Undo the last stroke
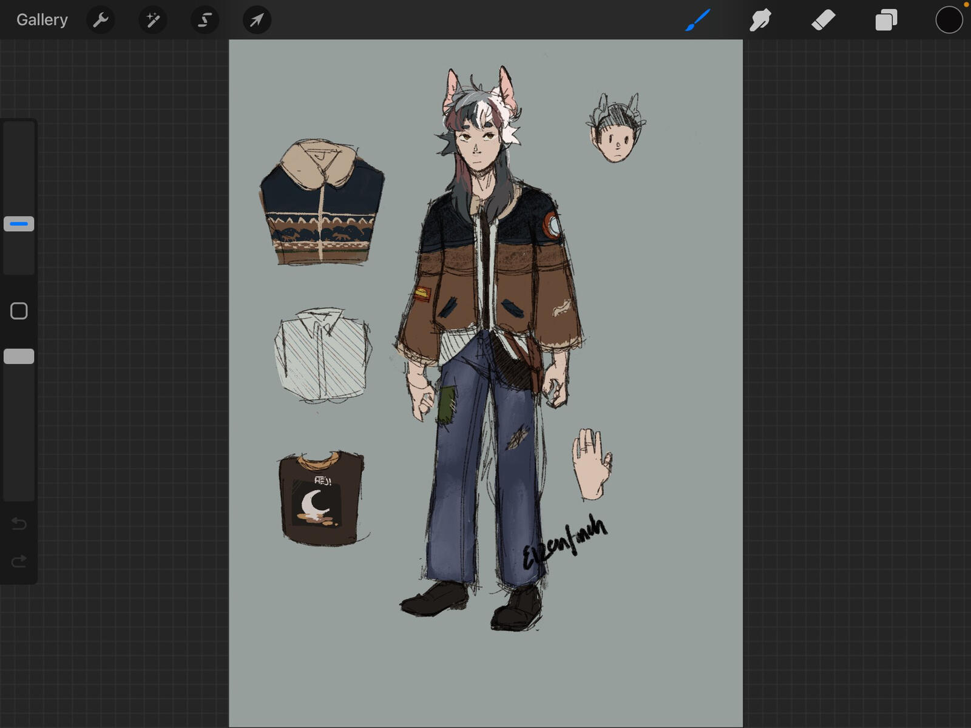971x728 pixels. pyautogui.click(x=19, y=524)
